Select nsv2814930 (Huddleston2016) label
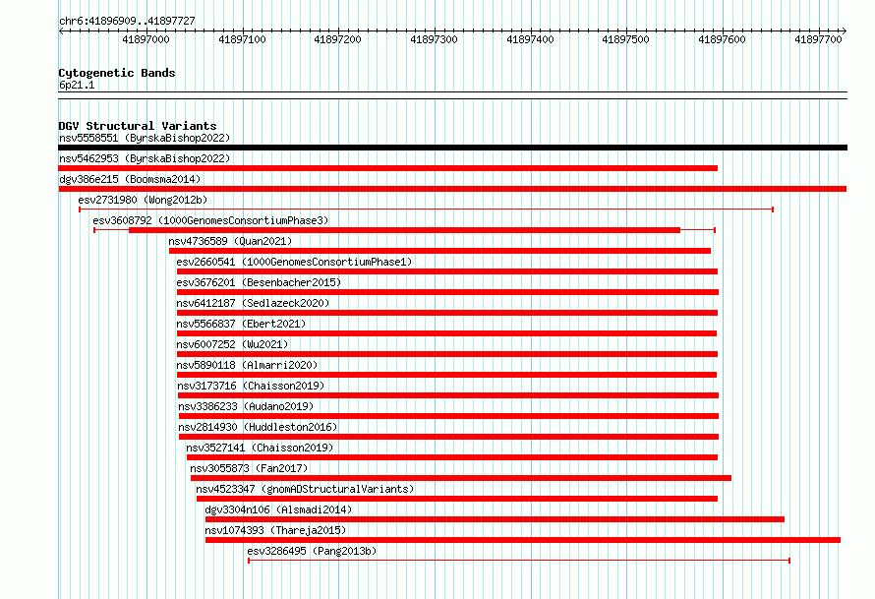Viewport: 875px width, 599px height. pos(258,427)
